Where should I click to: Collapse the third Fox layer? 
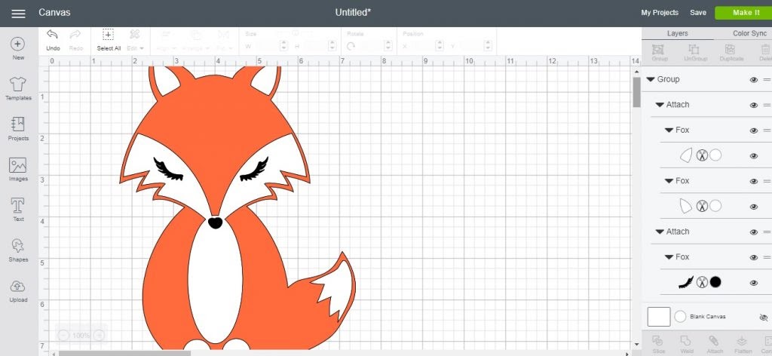tap(669, 257)
